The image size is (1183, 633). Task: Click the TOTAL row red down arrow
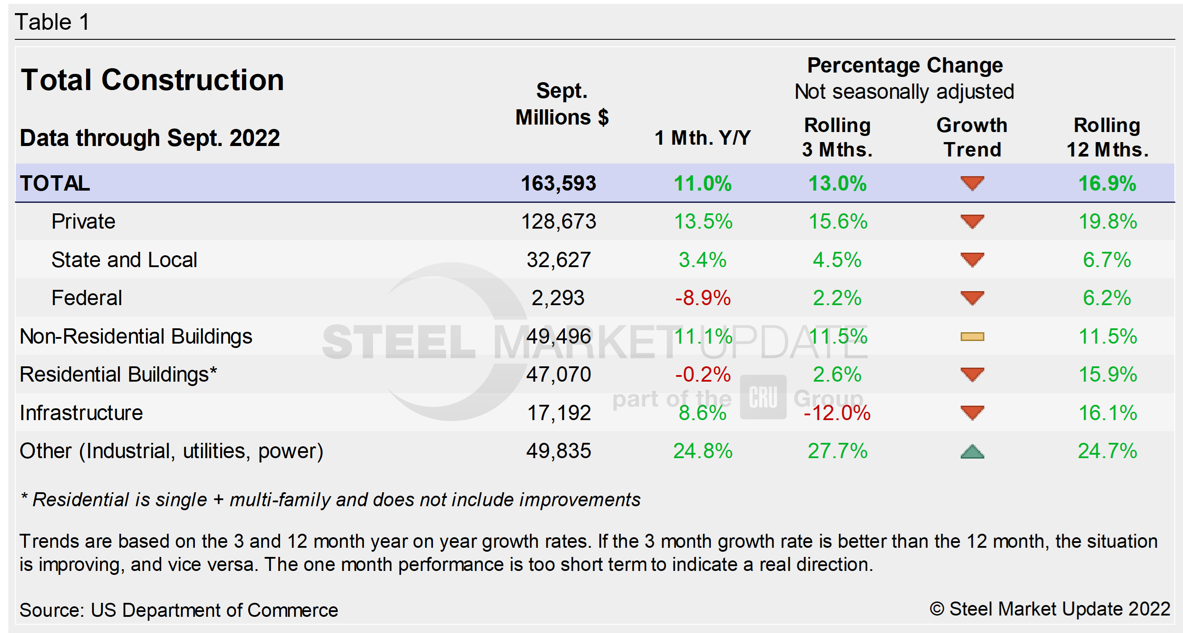972,183
